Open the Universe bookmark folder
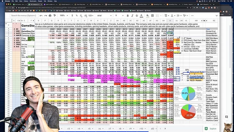This screenshot has height=132, width=234. point(125,11)
